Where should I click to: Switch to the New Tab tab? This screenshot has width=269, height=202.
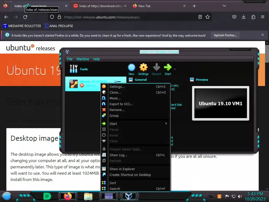(159, 6)
